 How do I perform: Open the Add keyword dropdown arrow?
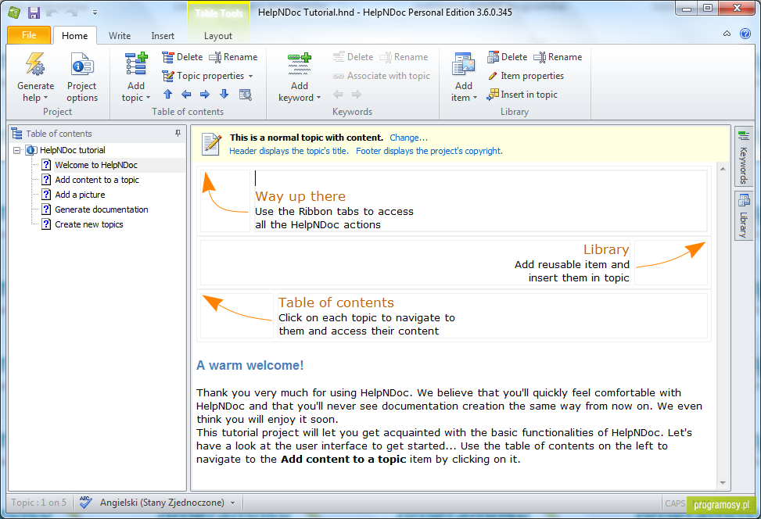pos(318,98)
